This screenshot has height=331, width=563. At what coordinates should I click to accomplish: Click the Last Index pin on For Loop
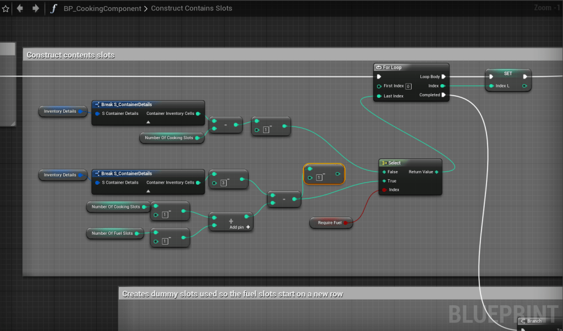click(x=379, y=96)
